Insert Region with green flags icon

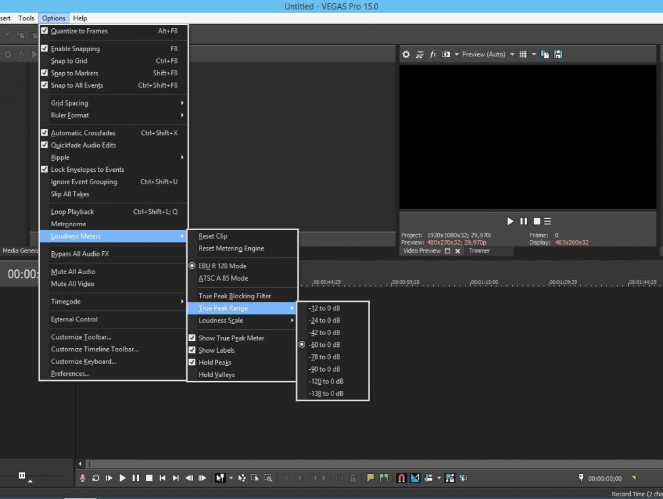384,478
